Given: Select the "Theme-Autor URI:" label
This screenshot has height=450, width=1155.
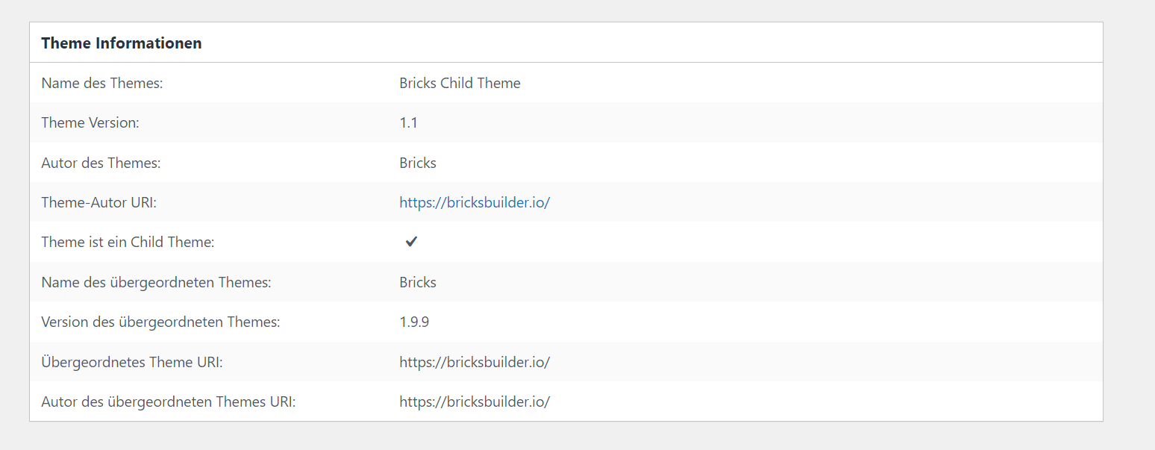Looking at the screenshot, I should (x=98, y=202).
